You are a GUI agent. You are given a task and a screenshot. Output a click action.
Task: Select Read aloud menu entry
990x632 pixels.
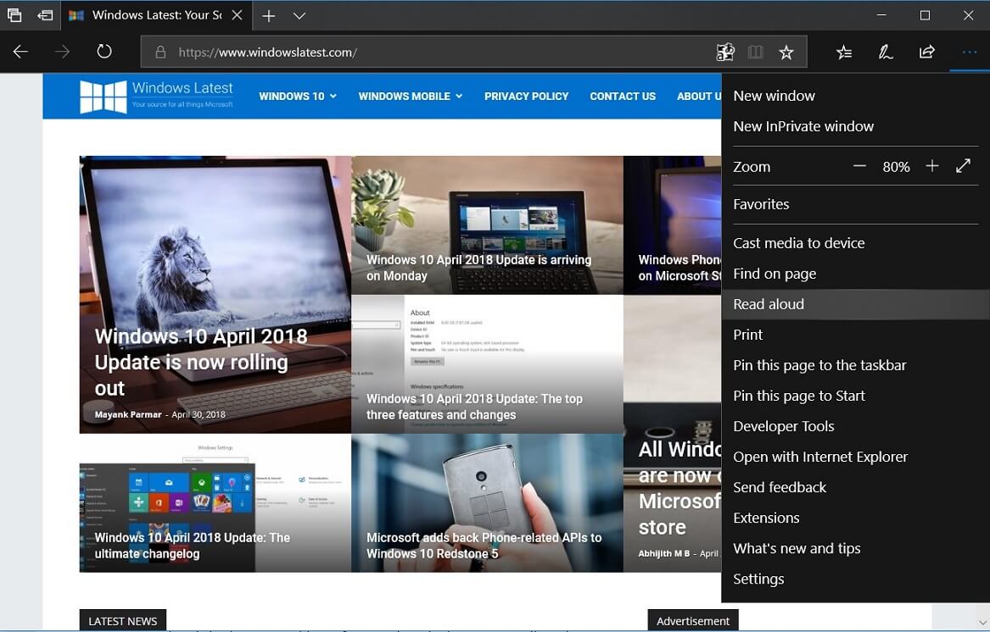click(855, 304)
